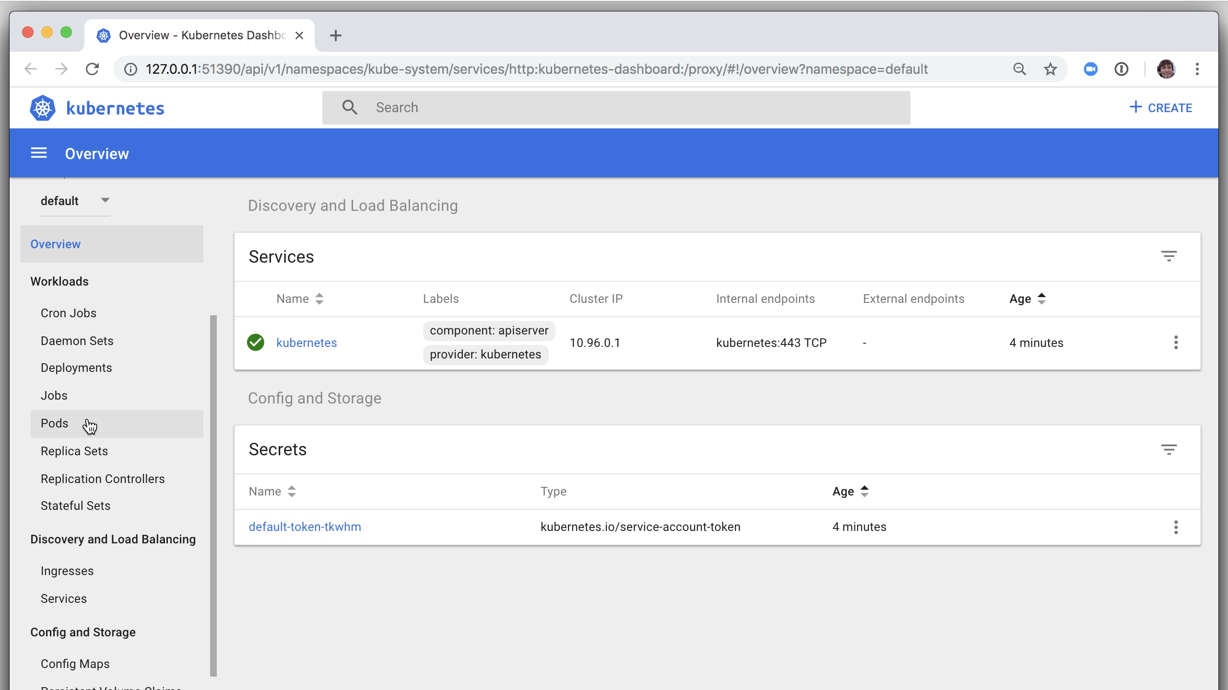
Task: Bookmark this page with star icon
Action: point(1051,69)
